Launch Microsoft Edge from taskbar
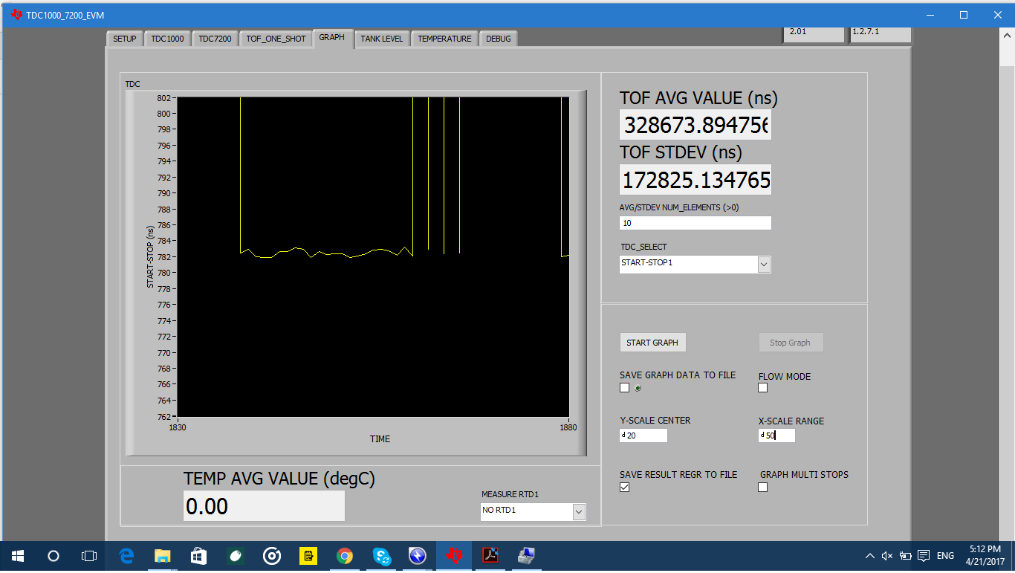This screenshot has height=573, width=1015. (126, 555)
